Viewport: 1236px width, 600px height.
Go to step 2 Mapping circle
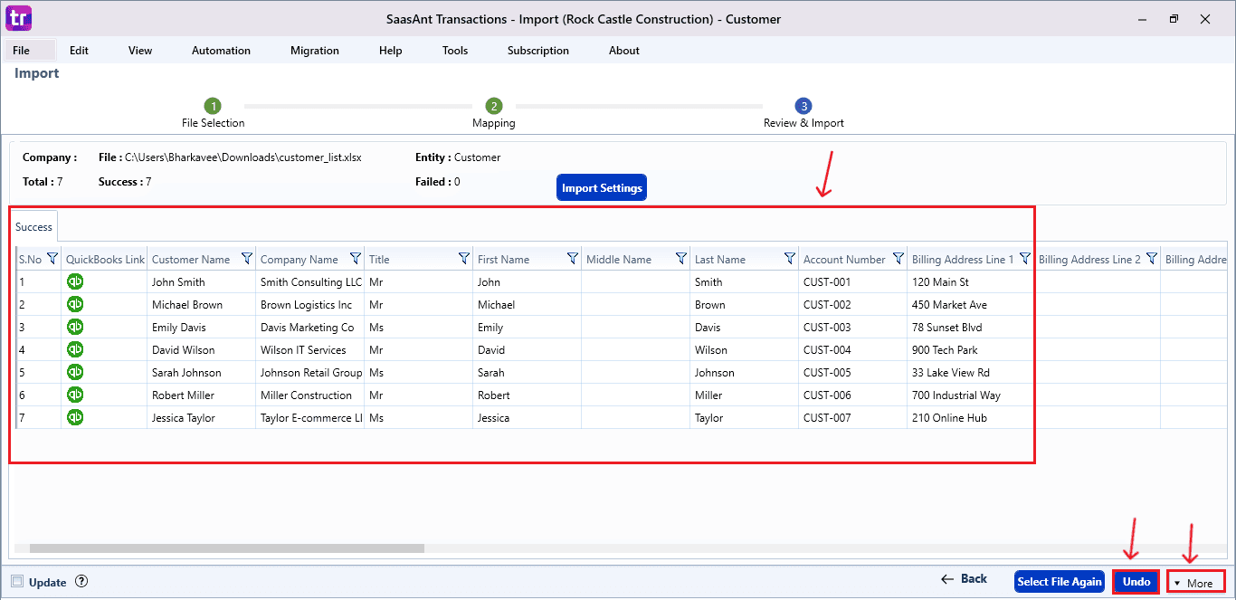(x=493, y=107)
